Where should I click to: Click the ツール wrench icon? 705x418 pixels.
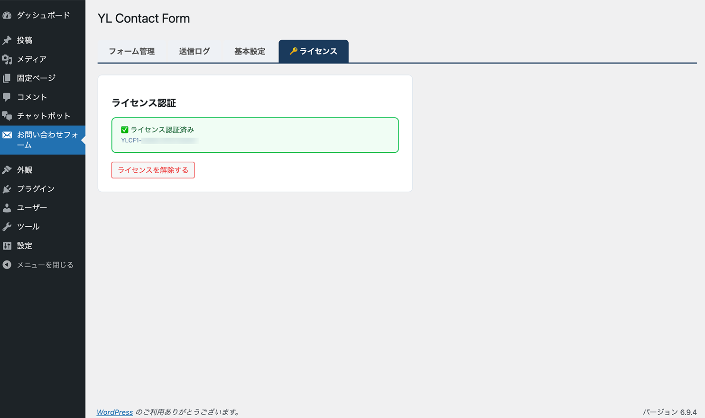pos(7,227)
